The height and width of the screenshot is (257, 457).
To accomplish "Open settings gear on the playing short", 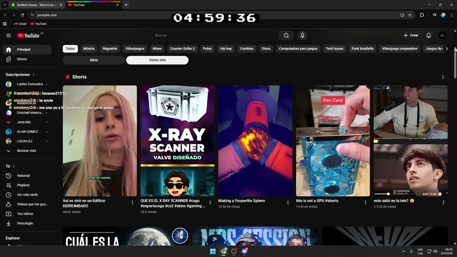I will pos(440,194).
